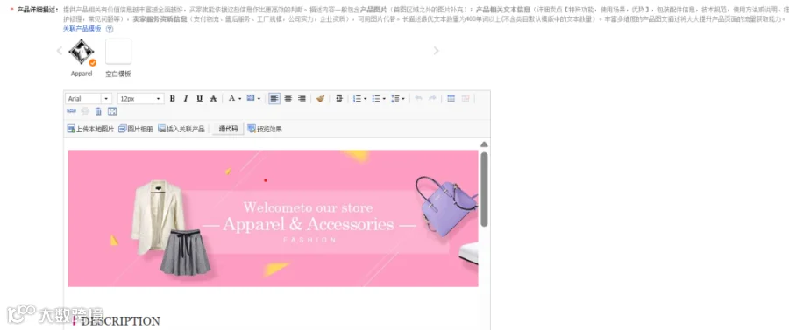Expand the numbered list options arrow
789x330 pixels.
point(365,99)
